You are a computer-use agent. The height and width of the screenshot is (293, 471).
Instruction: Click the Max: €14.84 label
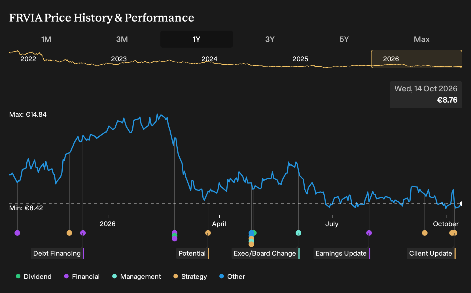click(x=28, y=114)
